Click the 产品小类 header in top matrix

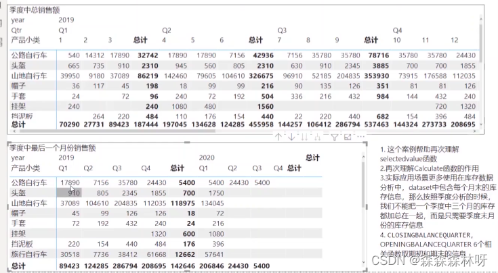[x=26, y=41]
